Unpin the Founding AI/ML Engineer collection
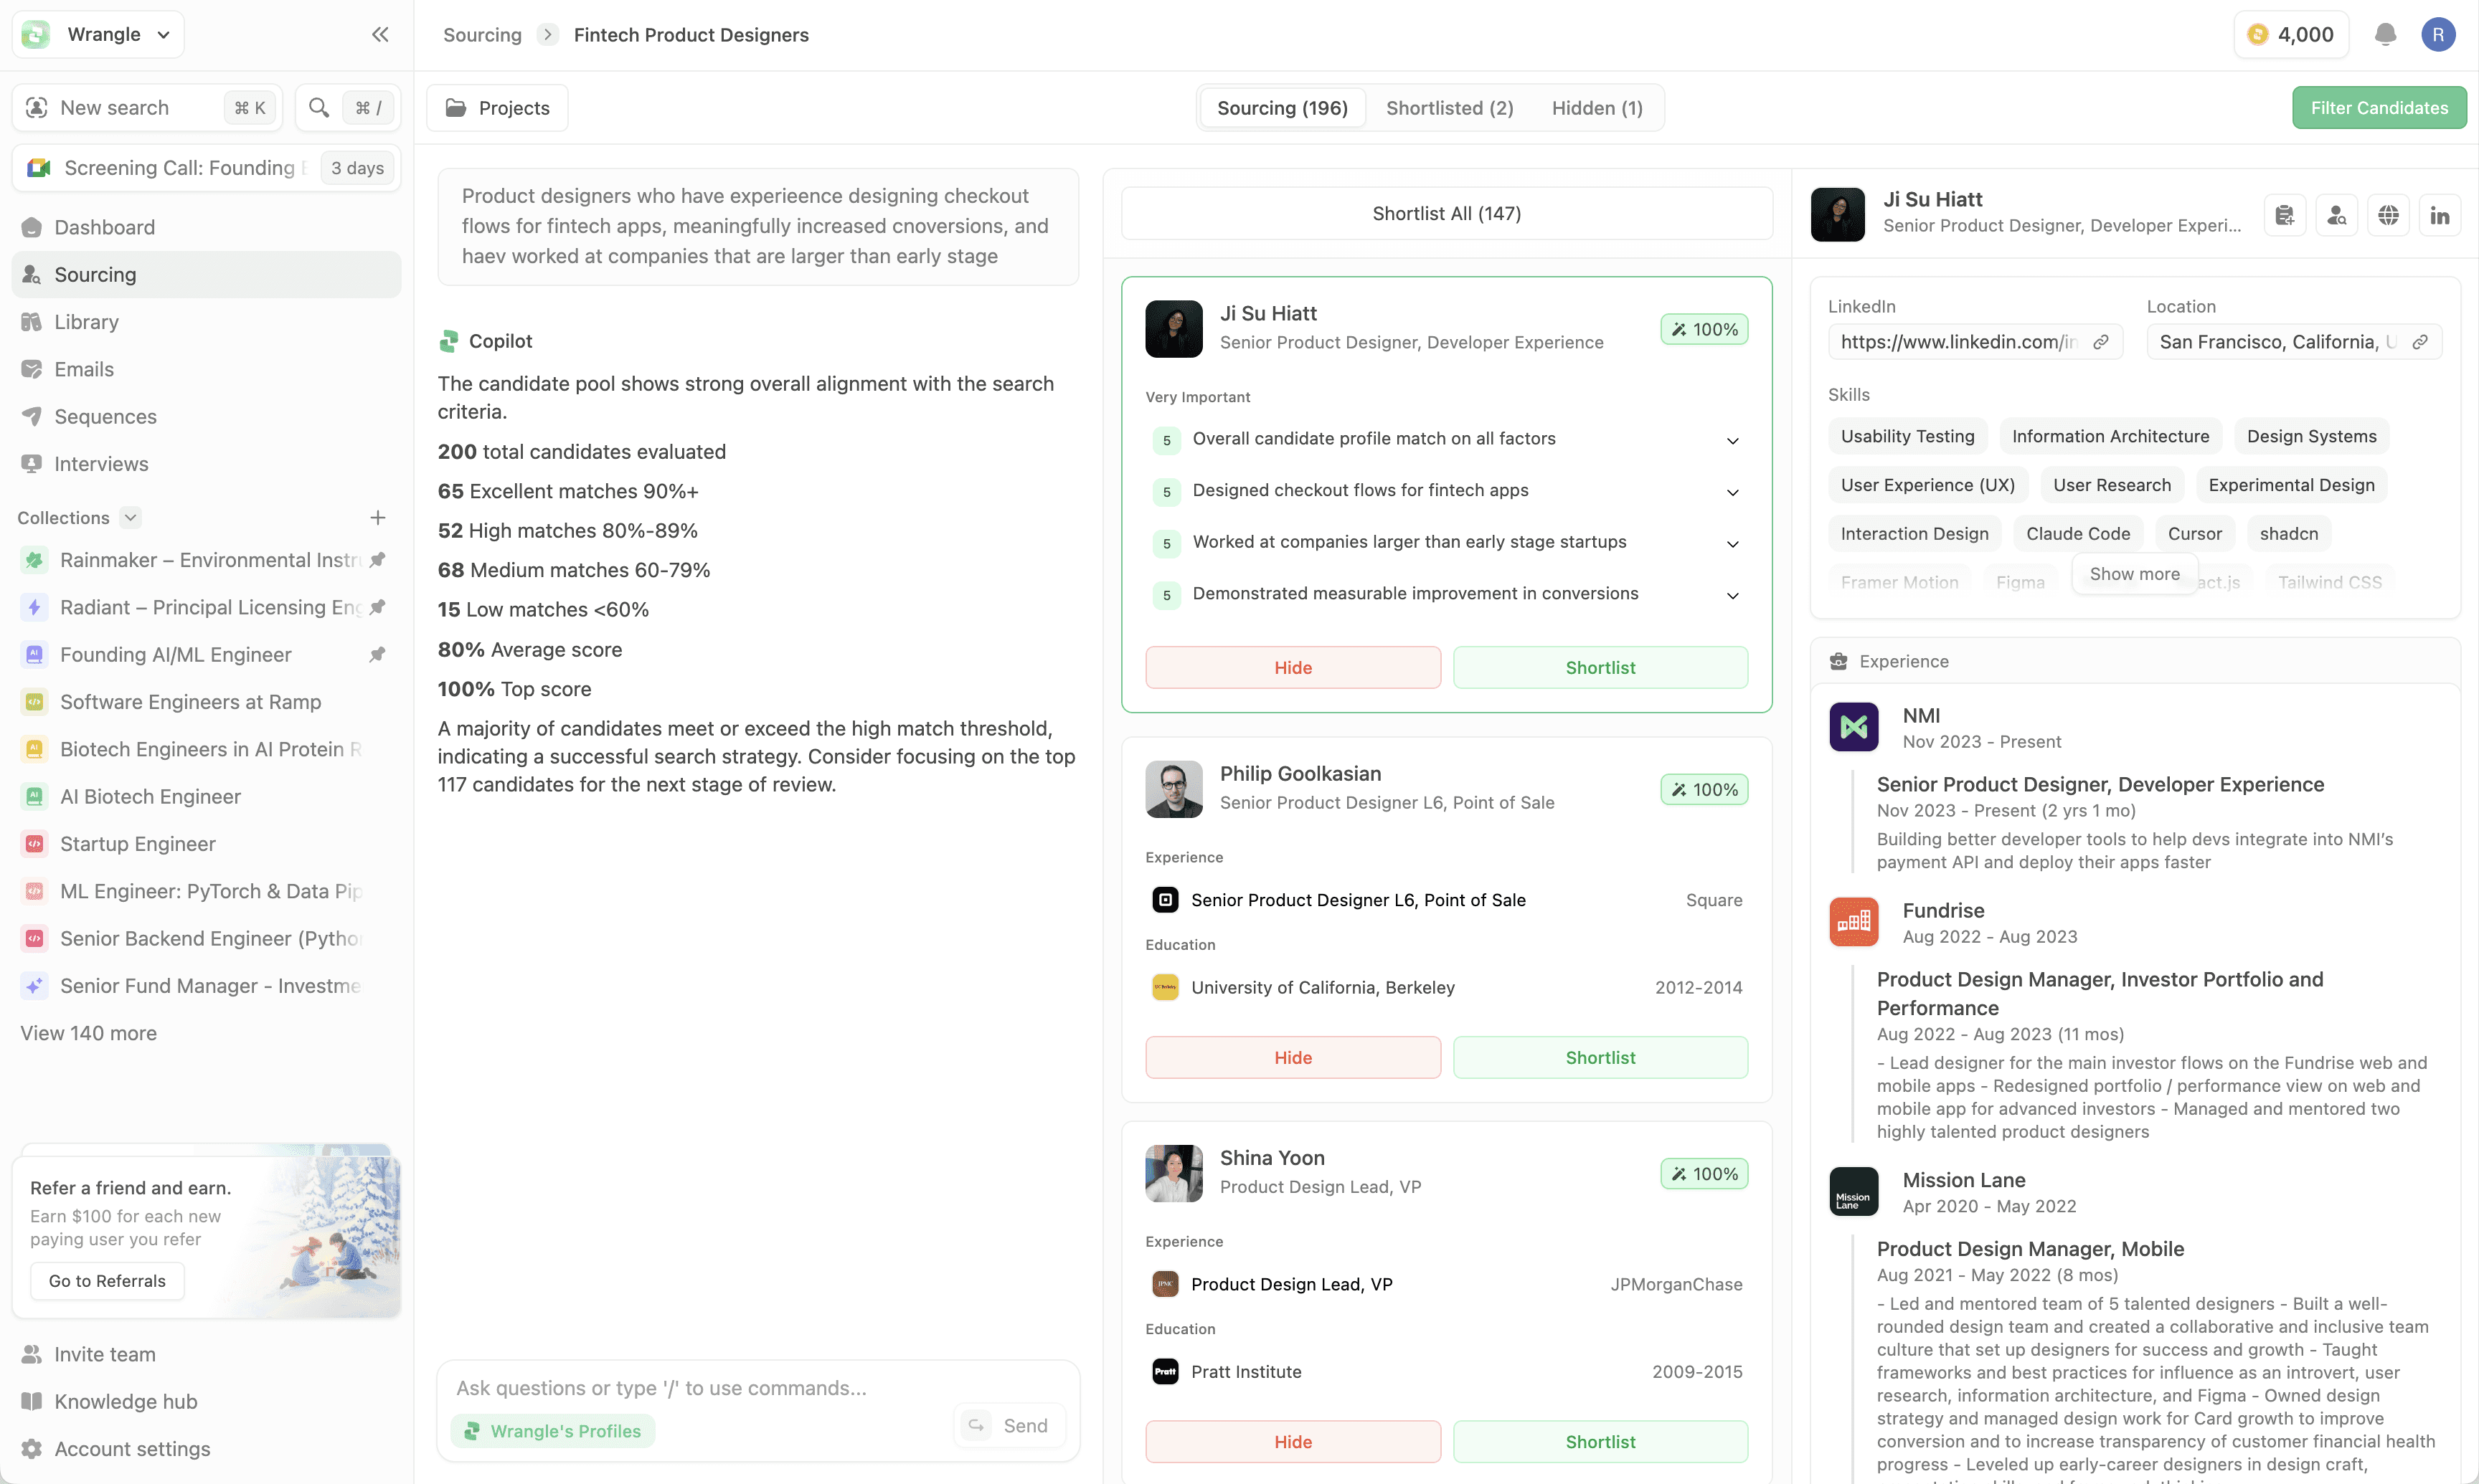The height and width of the screenshot is (1484, 2479). pyautogui.click(x=377, y=655)
